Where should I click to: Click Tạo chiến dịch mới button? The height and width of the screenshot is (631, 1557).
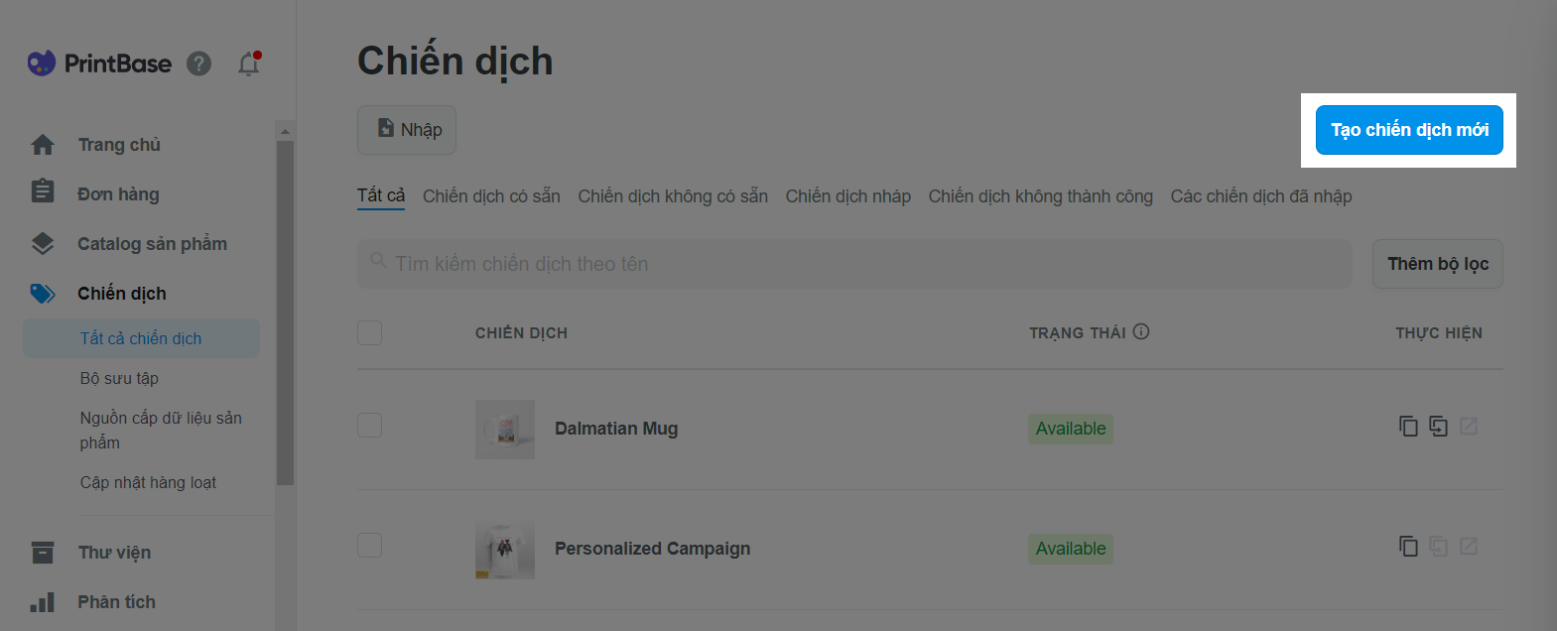[1409, 130]
